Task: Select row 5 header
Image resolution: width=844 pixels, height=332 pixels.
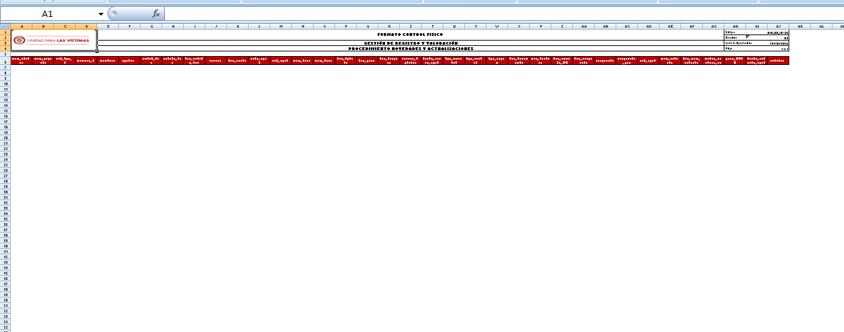Action: [x=5, y=54]
